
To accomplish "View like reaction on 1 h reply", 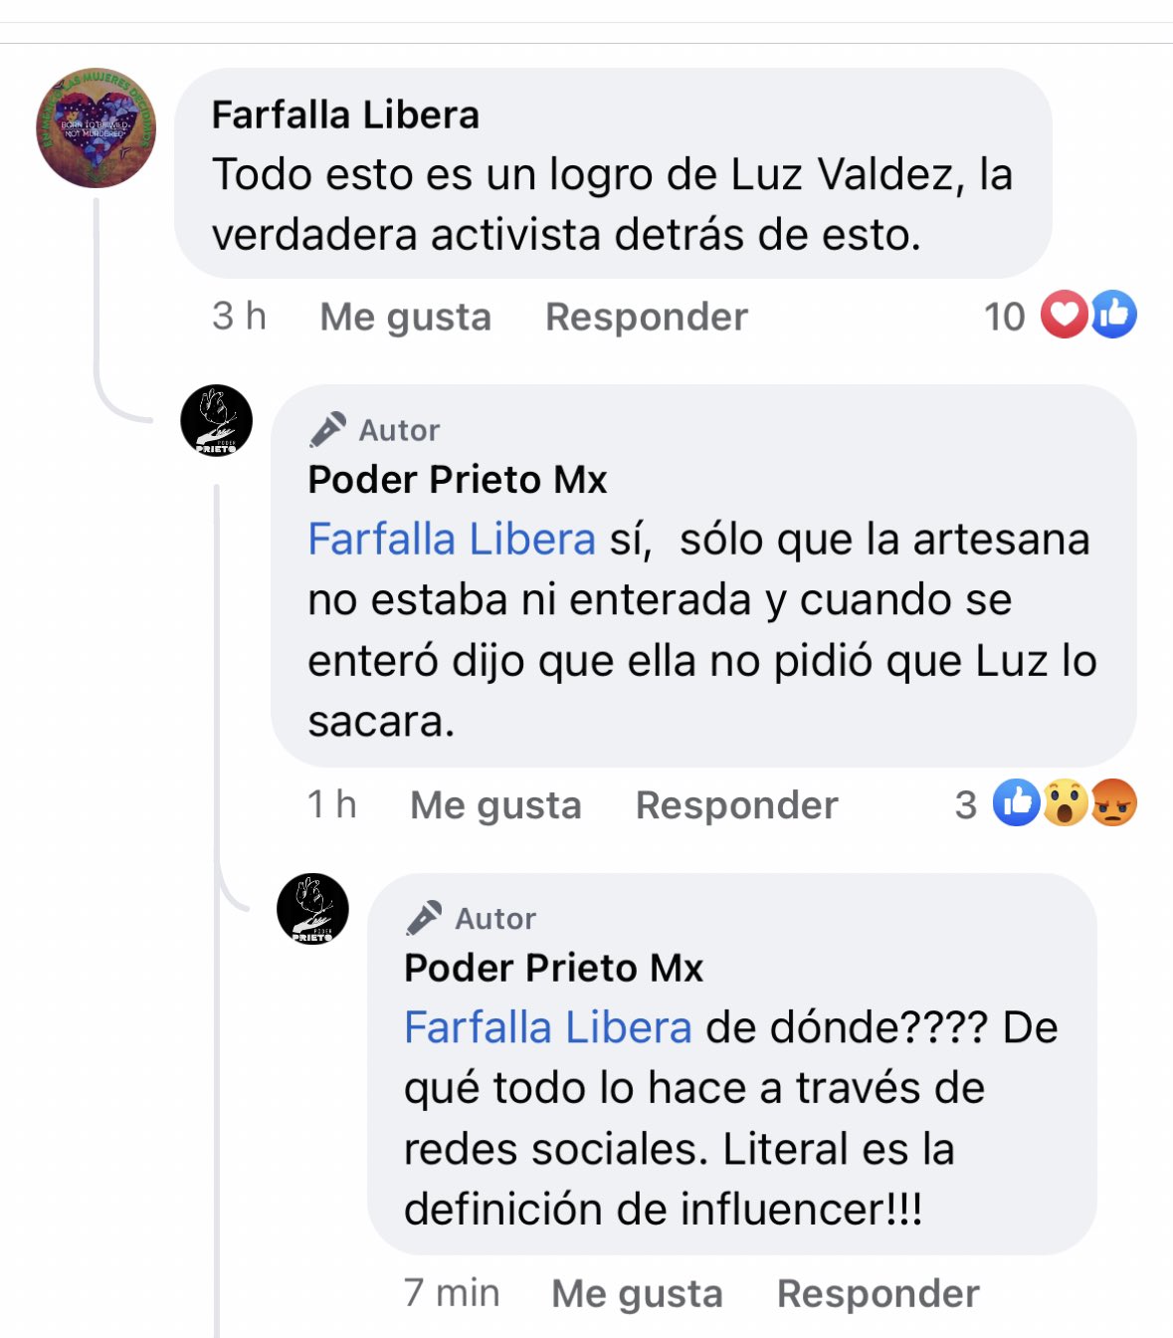I will coord(1017,802).
